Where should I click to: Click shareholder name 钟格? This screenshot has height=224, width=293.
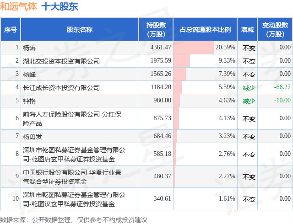[x=29, y=101]
